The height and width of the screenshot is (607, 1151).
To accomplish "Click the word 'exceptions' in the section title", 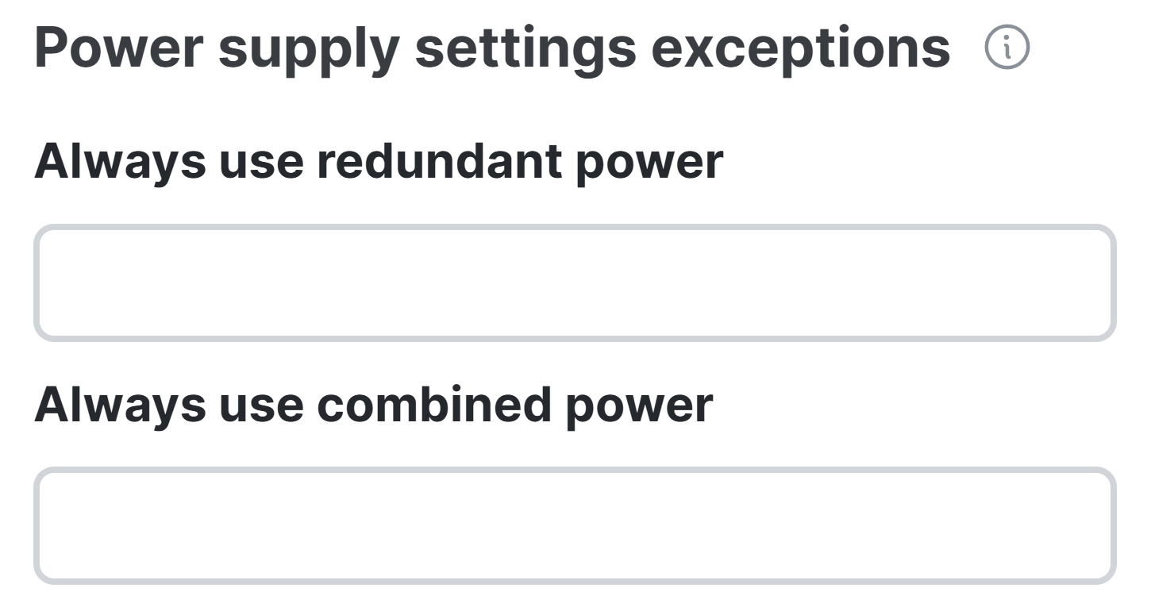I will [x=800, y=49].
